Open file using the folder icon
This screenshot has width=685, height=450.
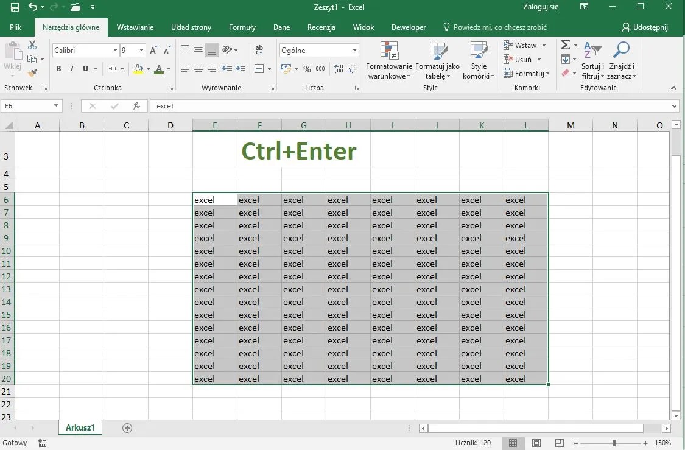coord(76,7)
